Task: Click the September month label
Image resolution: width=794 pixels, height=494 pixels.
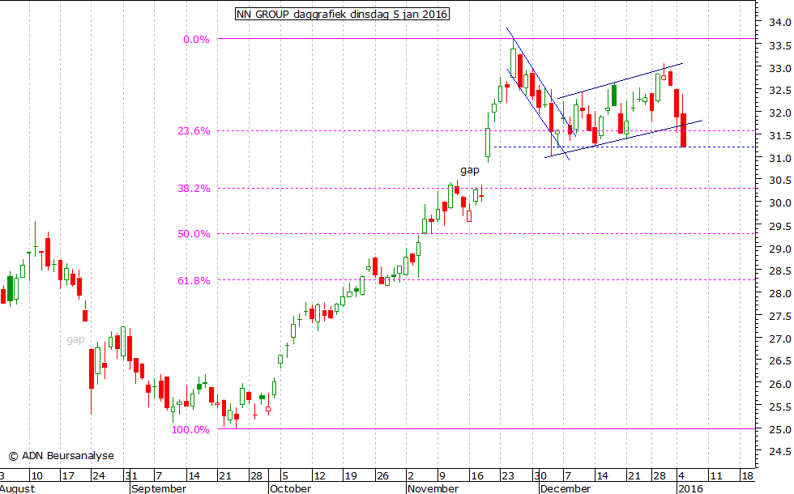Action: (x=159, y=488)
